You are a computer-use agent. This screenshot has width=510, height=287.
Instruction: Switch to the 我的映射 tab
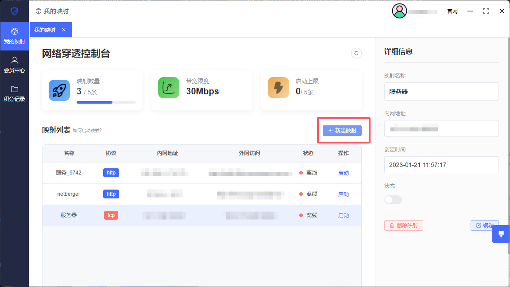click(x=45, y=30)
